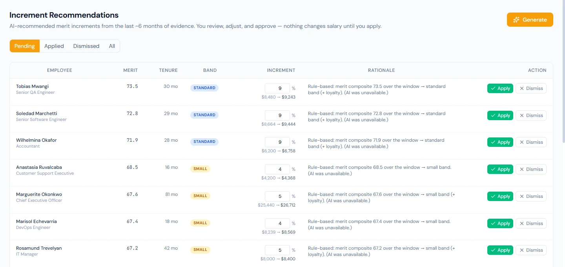This screenshot has height=267, width=565.
Task: Change Marguerite Okonkwo's increment percentage field
Action: point(277,196)
